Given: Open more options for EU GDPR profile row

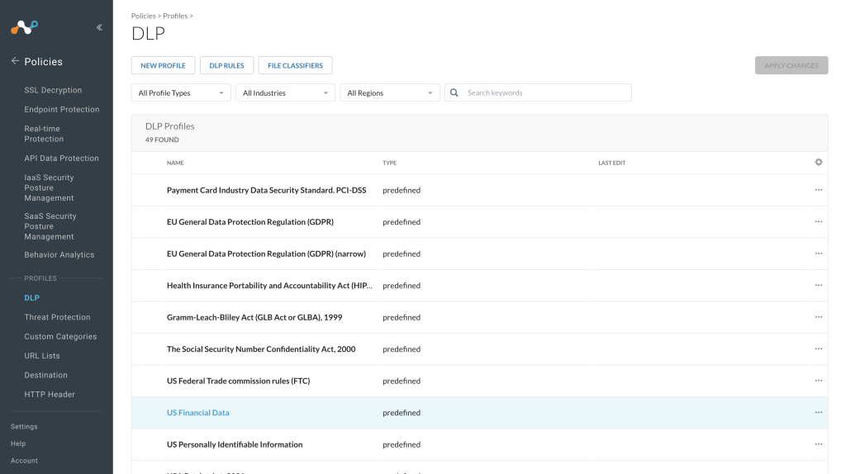Looking at the screenshot, I should (x=819, y=221).
